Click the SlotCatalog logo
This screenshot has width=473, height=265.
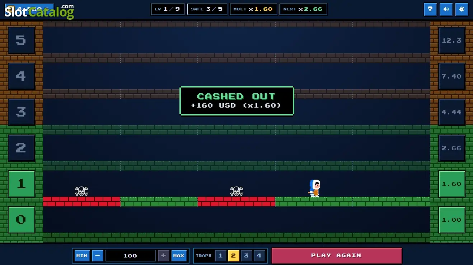pos(39,11)
